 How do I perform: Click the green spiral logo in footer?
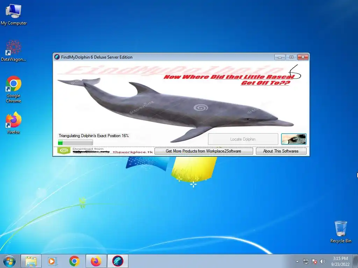point(64,151)
